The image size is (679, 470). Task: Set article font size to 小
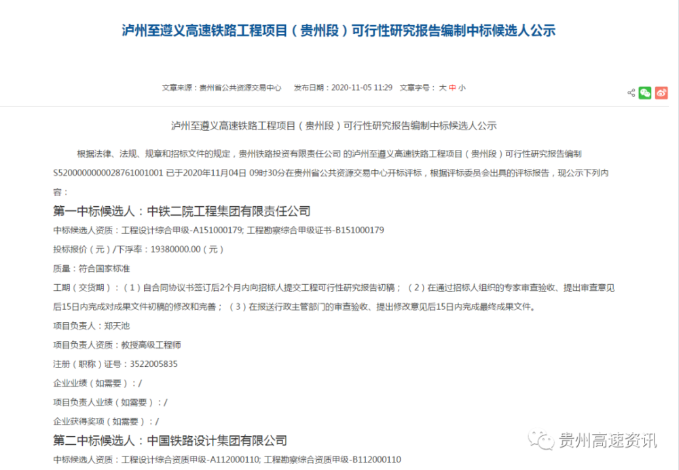click(462, 87)
